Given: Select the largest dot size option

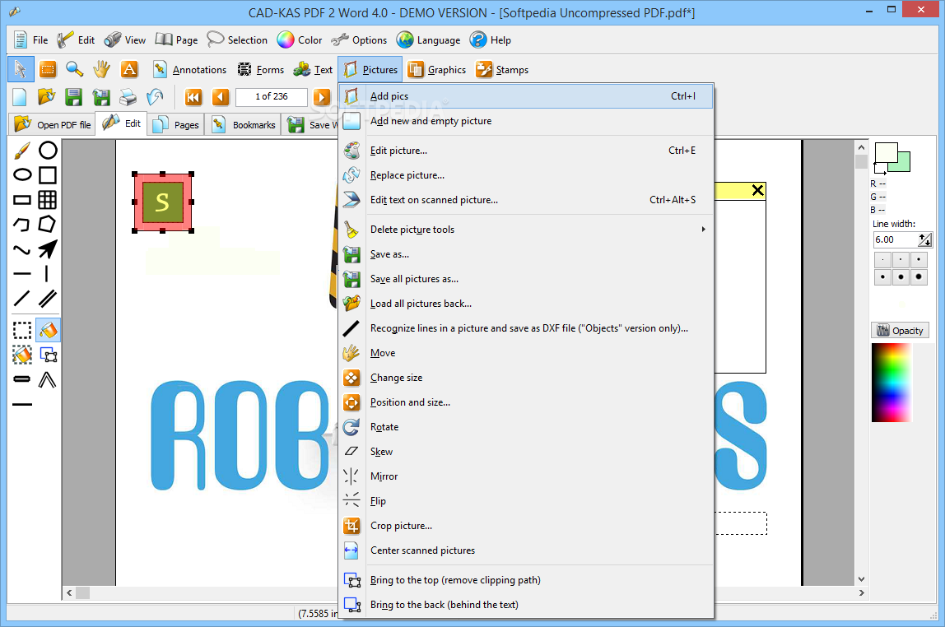Looking at the screenshot, I should click(919, 277).
